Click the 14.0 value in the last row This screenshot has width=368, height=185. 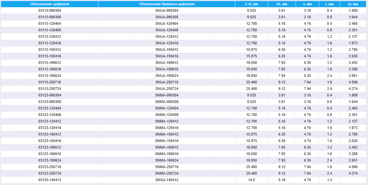click(x=251, y=180)
